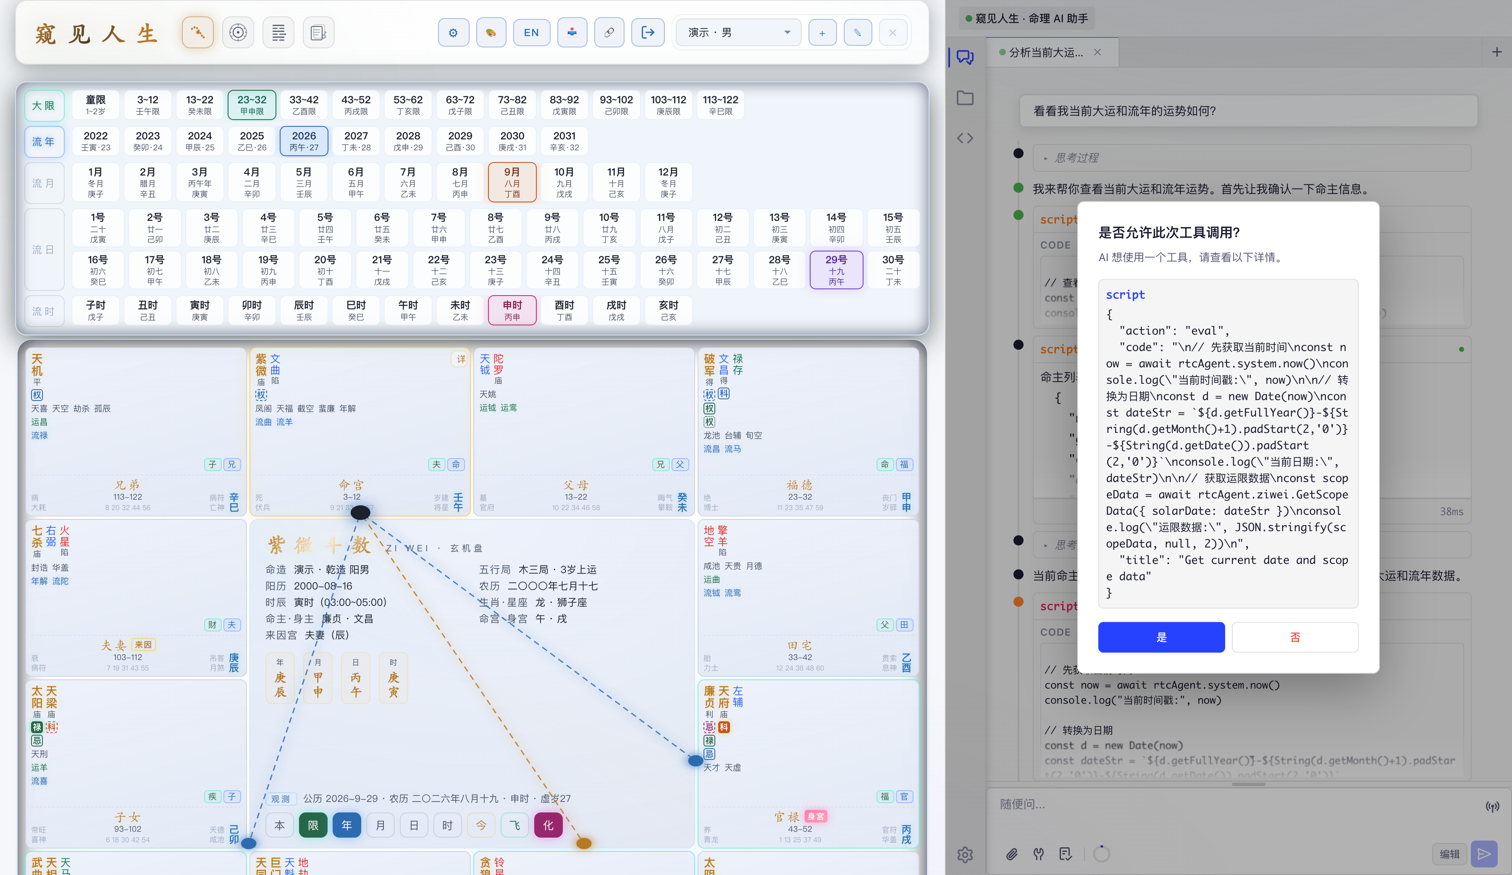Screen dimensions: 1512x875
Task: Toggle the 月 monthly layer
Action: click(381, 825)
